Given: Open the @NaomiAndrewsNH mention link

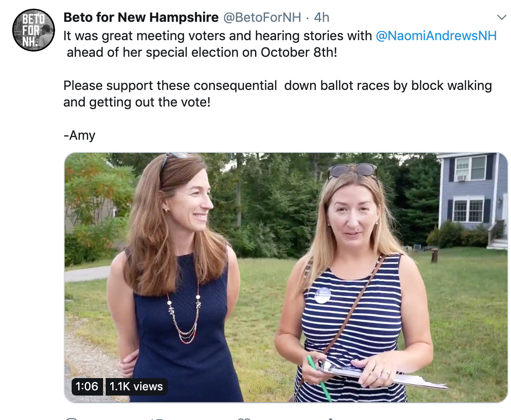Looking at the screenshot, I should 436,36.
